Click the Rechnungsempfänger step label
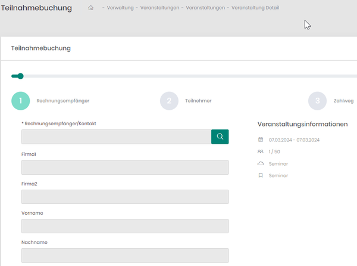 (63, 101)
